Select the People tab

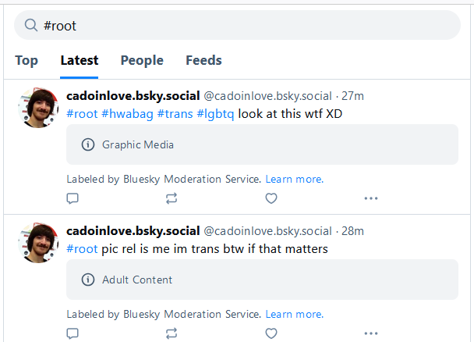(x=142, y=60)
